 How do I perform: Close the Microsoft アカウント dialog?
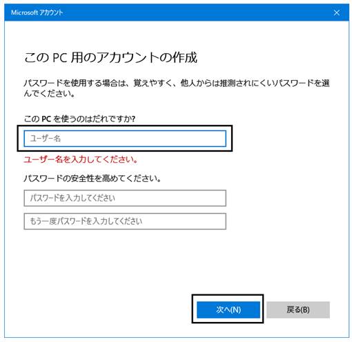click(x=337, y=12)
